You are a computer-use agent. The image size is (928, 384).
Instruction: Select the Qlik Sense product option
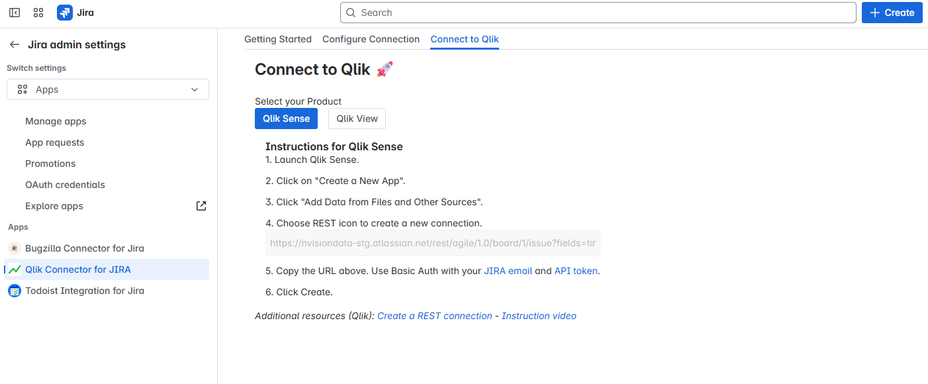286,119
